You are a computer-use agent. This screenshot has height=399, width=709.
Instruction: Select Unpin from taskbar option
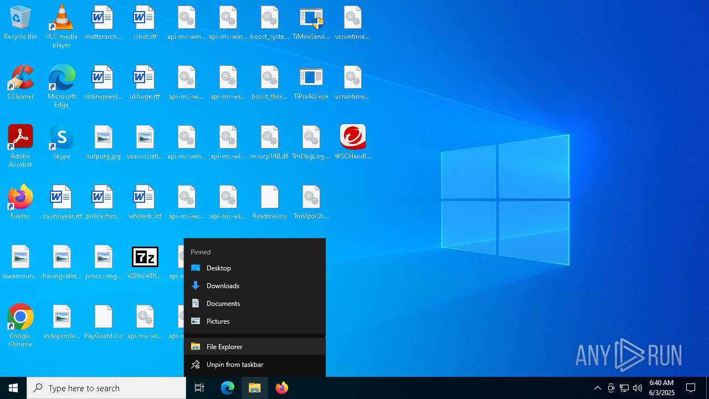[255, 365]
